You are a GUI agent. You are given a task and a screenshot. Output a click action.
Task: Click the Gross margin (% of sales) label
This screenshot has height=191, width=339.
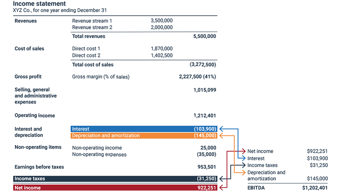101,77
